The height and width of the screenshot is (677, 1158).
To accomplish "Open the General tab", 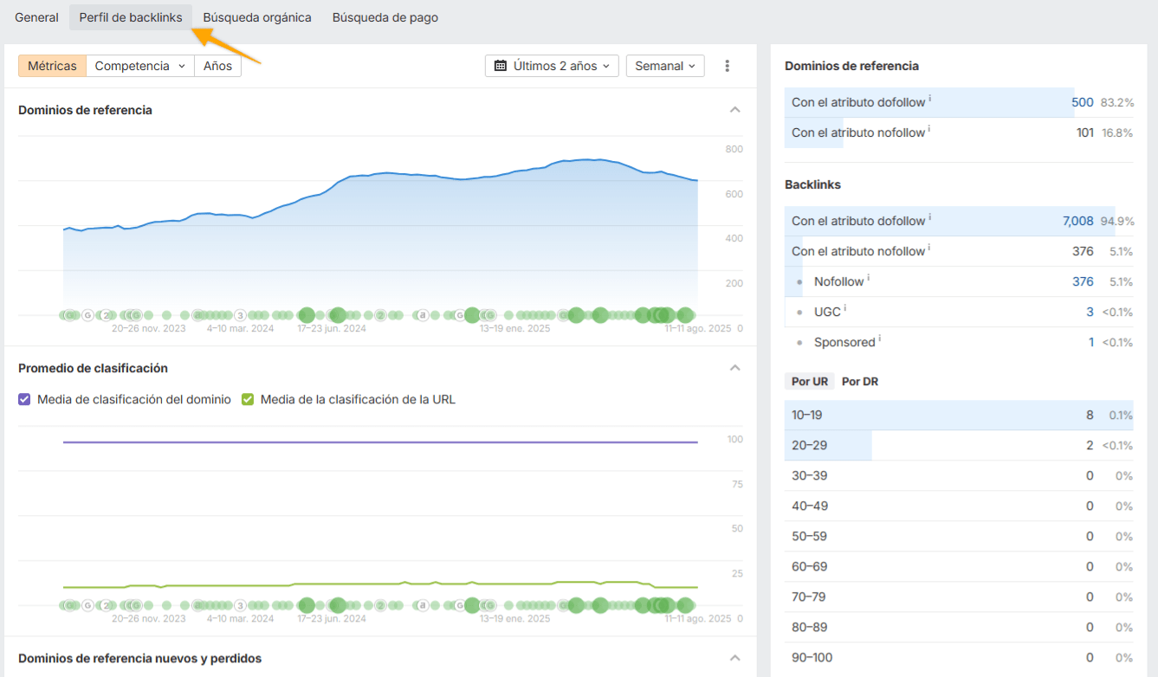I will (36, 16).
